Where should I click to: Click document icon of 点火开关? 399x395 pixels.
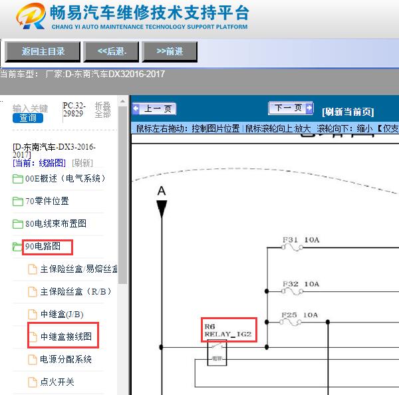33,382
